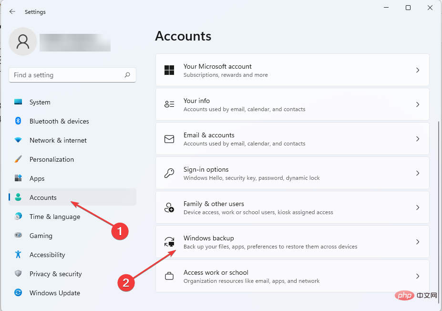Click the search magnifier icon
The height and width of the screenshot is (311, 442).
tap(127, 75)
